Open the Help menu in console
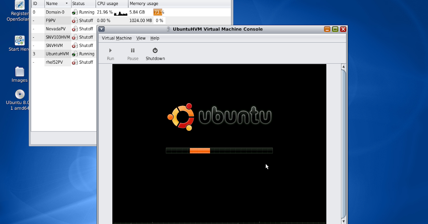 (155, 38)
